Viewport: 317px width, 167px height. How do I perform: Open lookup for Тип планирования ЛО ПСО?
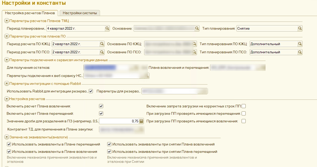point(300,52)
